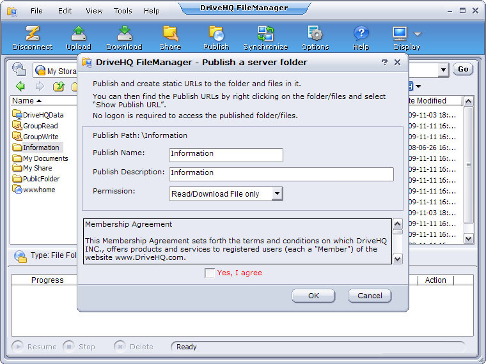
Task: Click the network computers icon beside the address bar
Action: 19,69
